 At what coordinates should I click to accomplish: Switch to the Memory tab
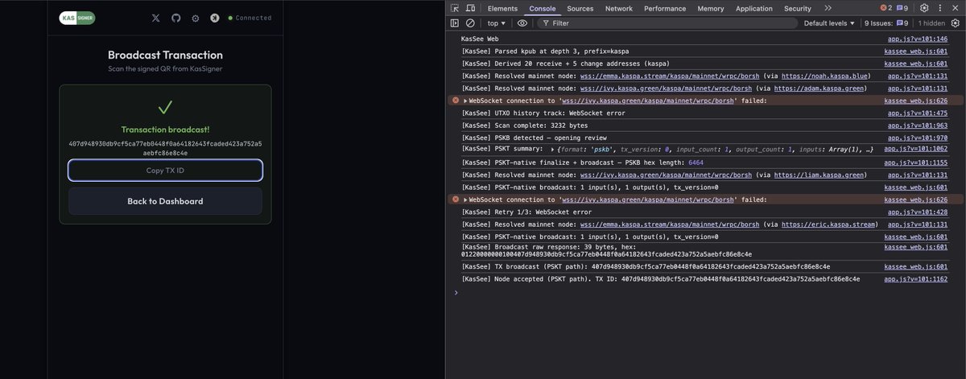click(711, 8)
